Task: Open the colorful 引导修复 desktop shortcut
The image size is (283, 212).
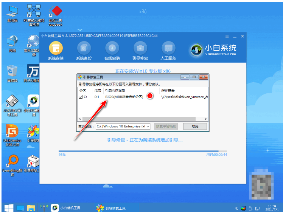Action: click(34, 133)
